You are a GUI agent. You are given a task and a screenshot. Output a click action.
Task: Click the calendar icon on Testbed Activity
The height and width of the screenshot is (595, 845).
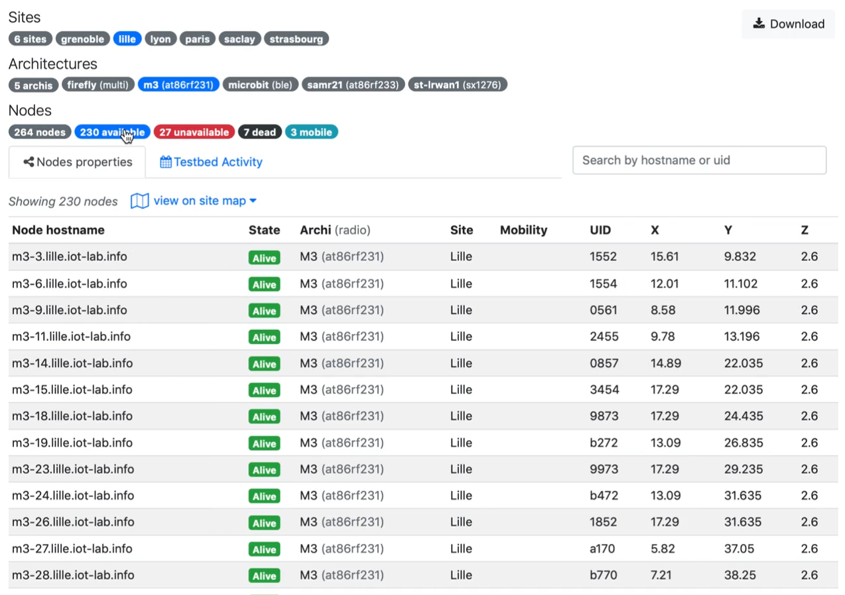coord(166,162)
